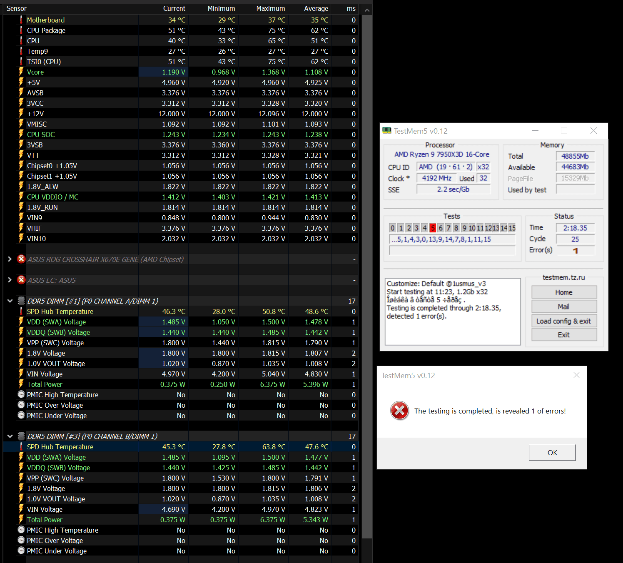The height and width of the screenshot is (563, 623).
Task: Click Load config & exit button
Action: 564,321
